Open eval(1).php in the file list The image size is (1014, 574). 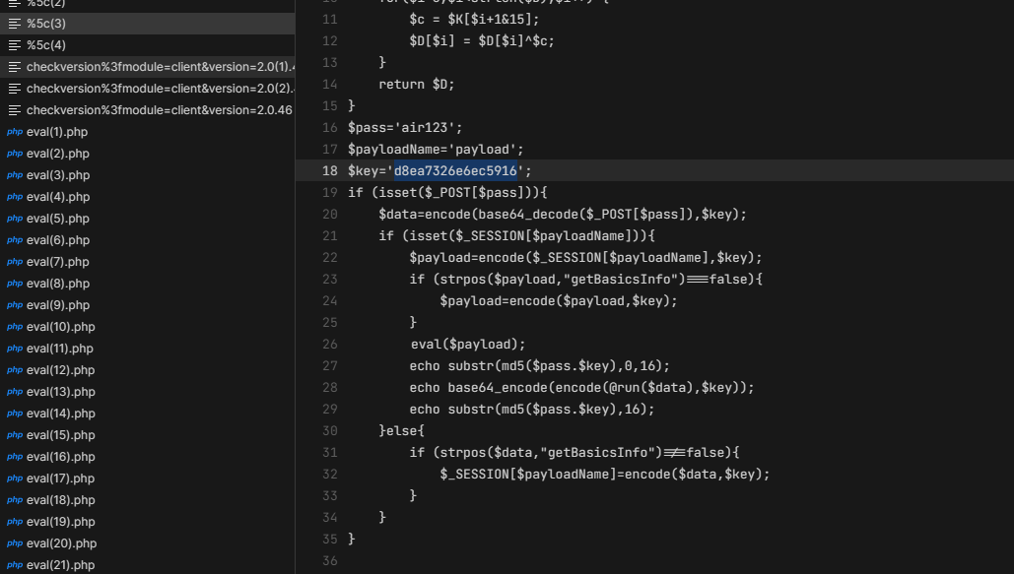click(148, 132)
